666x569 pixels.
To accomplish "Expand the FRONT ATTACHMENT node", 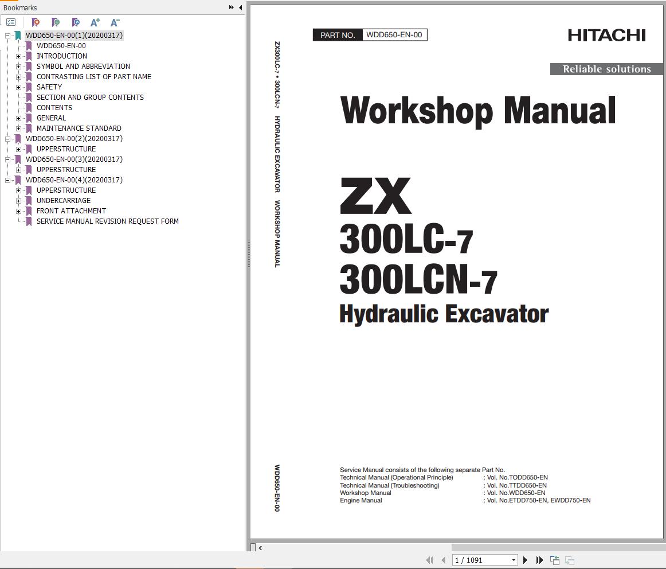I will coord(19,211).
